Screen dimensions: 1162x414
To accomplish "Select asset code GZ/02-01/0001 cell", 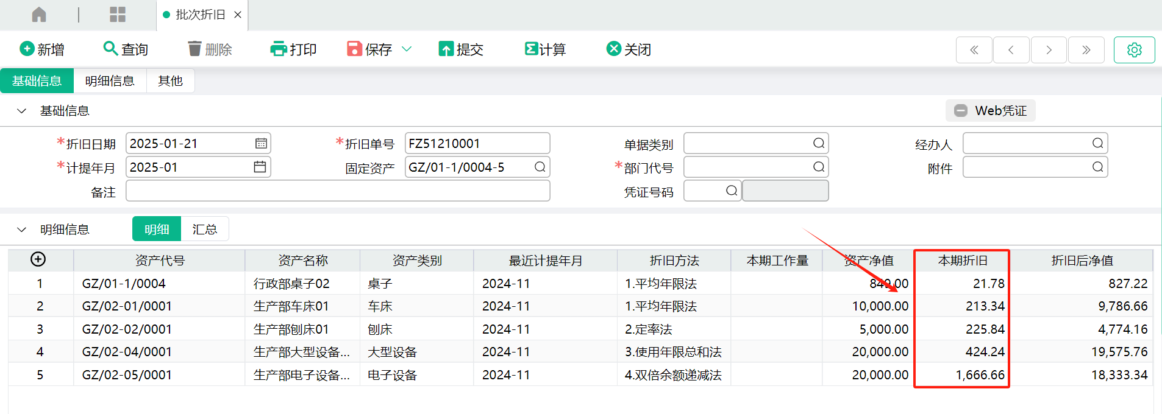I will tap(160, 306).
